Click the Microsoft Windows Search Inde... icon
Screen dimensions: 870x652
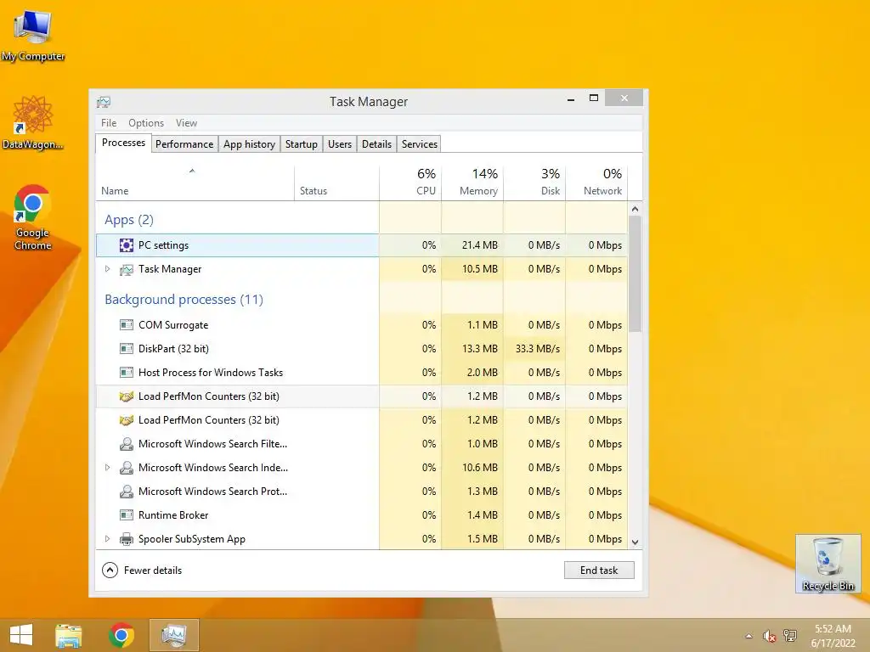point(127,468)
